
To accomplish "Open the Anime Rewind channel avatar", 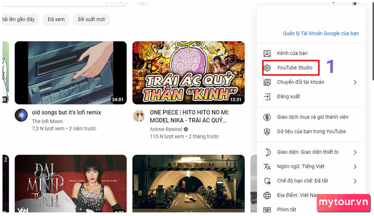I will pos(139,116).
